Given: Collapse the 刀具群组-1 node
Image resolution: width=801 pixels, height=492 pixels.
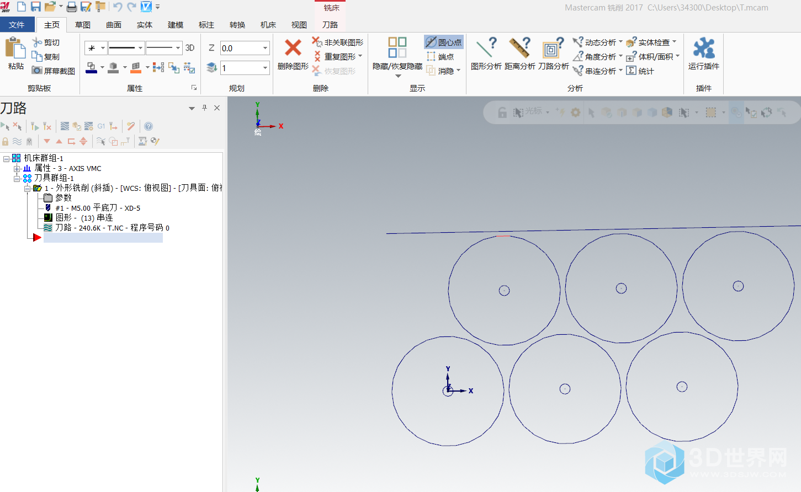Looking at the screenshot, I should [17, 178].
